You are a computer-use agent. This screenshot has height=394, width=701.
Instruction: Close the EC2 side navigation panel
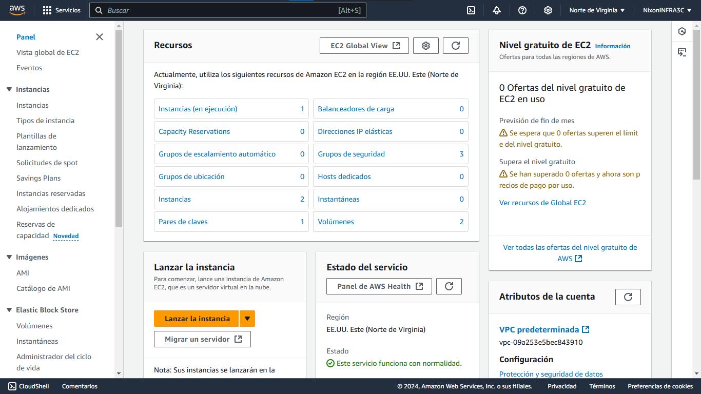[100, 37]
